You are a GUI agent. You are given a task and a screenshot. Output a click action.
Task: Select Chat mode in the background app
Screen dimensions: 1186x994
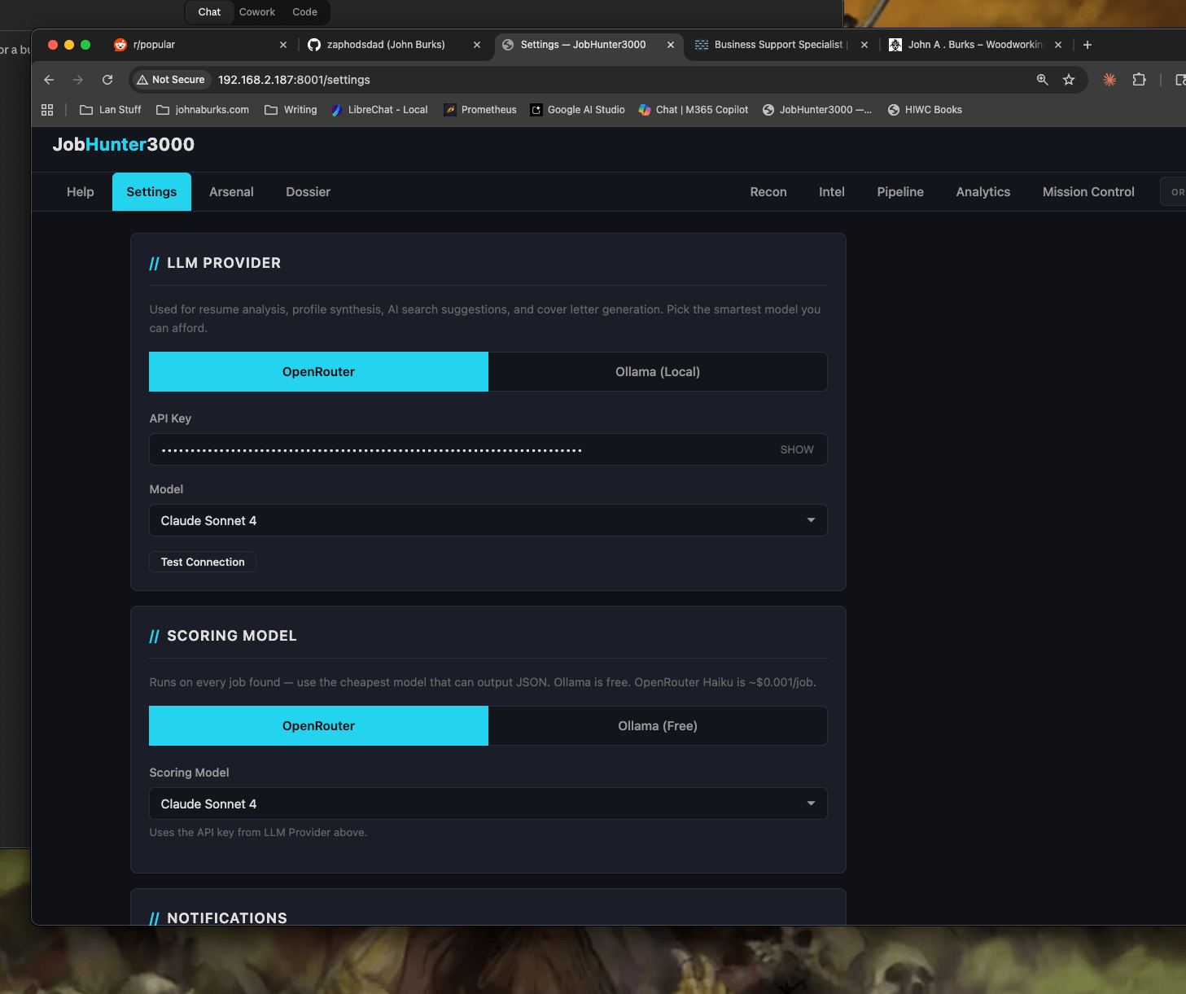coord(209,12)
